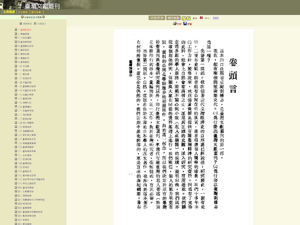Click the page number 0001 link
The width and height of the screenshot is (300, 225).
pyautogui.click(x=216, y=18)
